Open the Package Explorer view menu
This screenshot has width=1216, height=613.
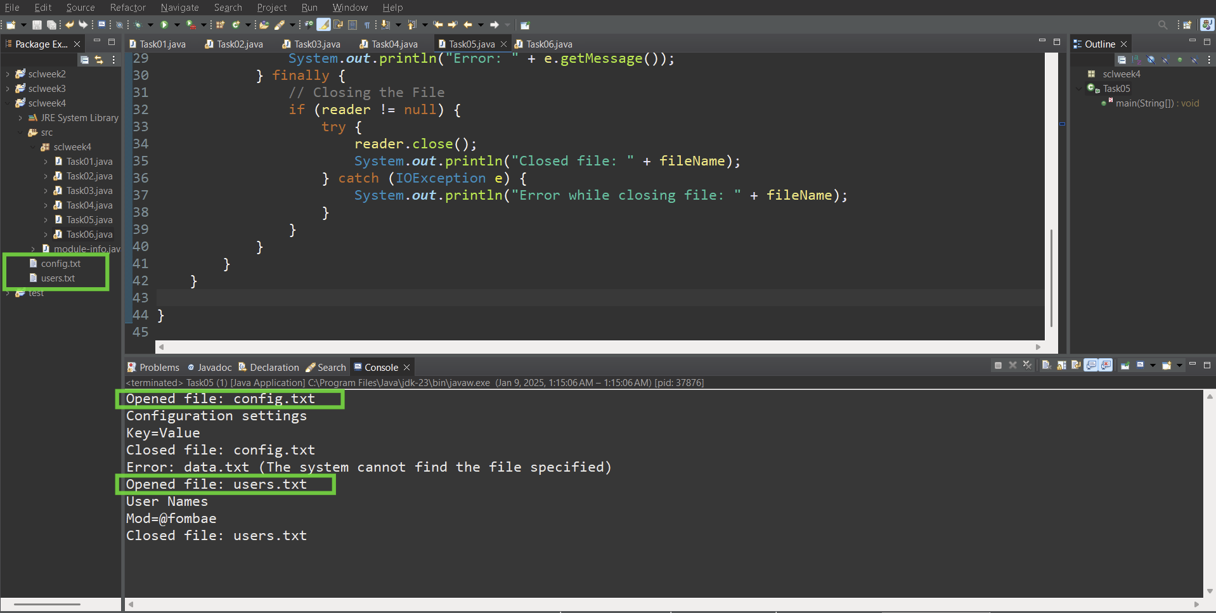(114, 60)
